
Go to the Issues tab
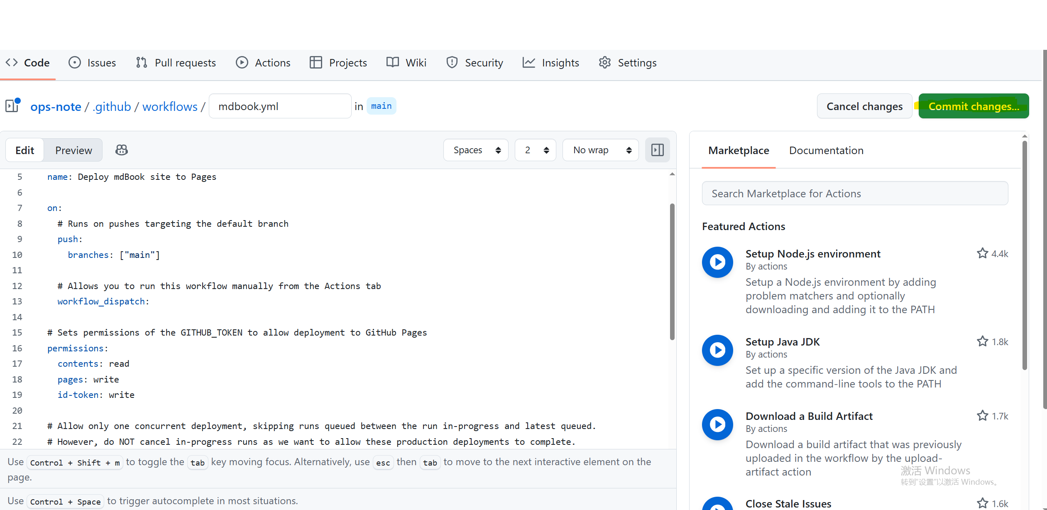point(92,63)
